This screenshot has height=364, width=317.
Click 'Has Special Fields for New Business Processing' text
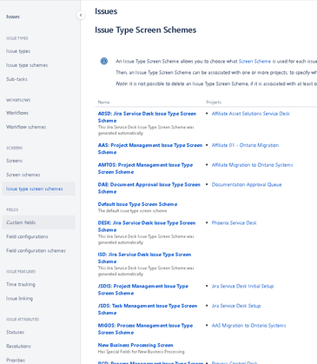click(141, 352)
